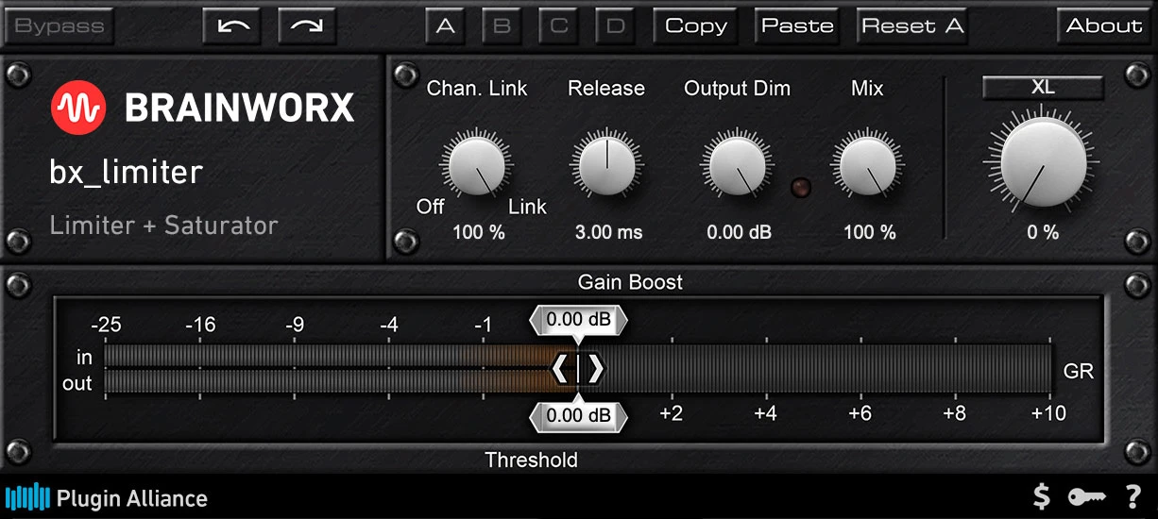Click the left chevron on the link handle
The width and height of the screenshot is (1158, 519).
pyautogui.click(x=561, y=369)
